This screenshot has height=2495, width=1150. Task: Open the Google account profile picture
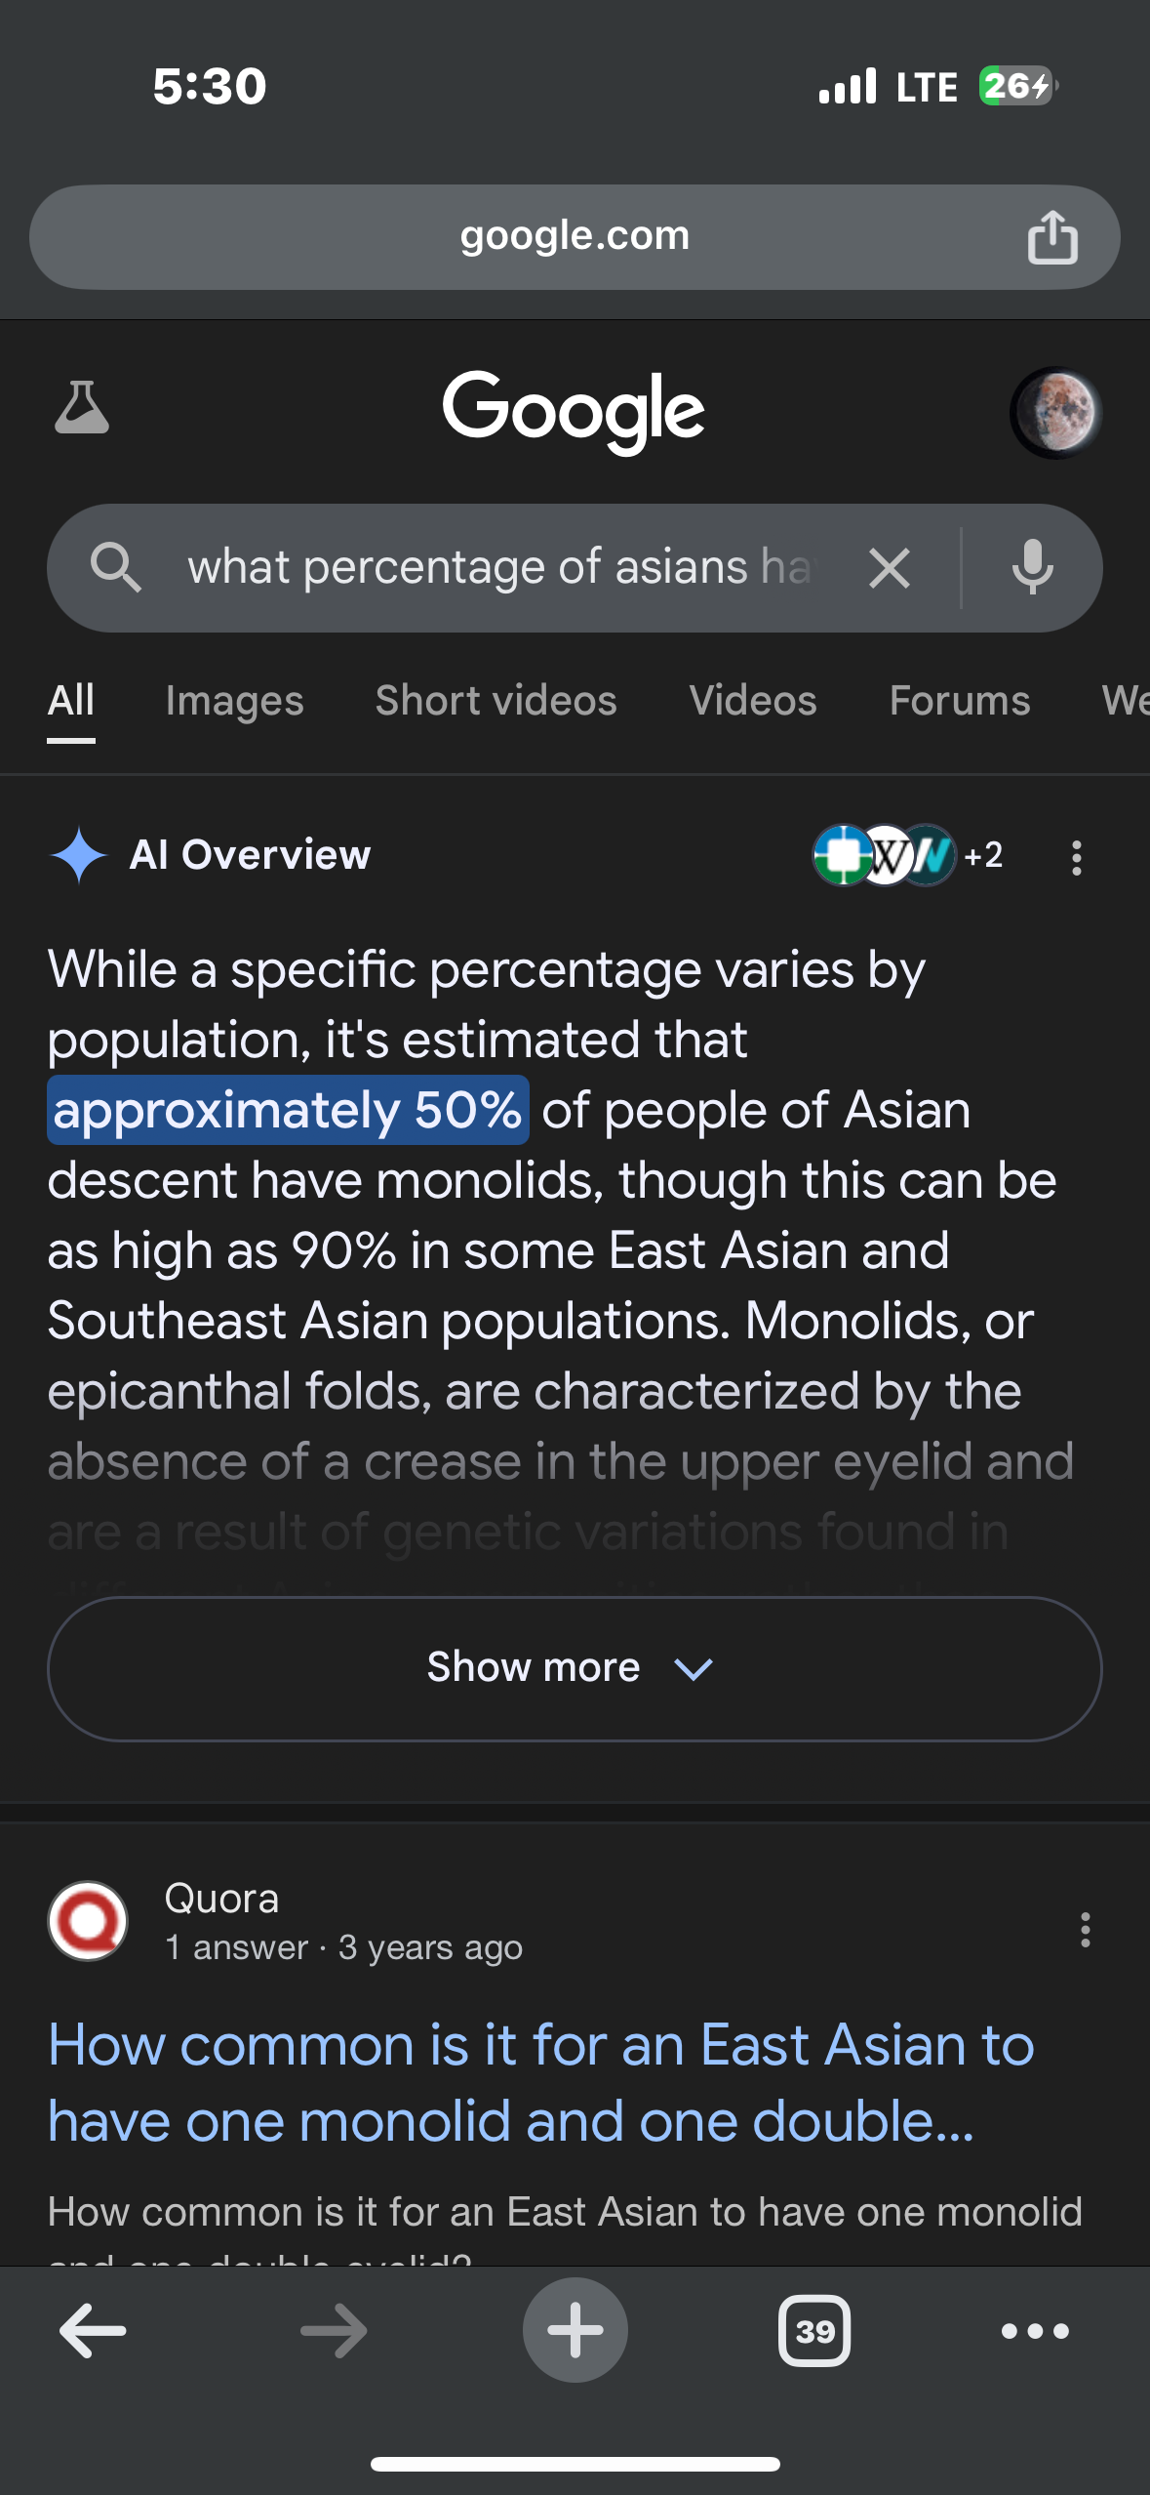tap(1056, 413)
